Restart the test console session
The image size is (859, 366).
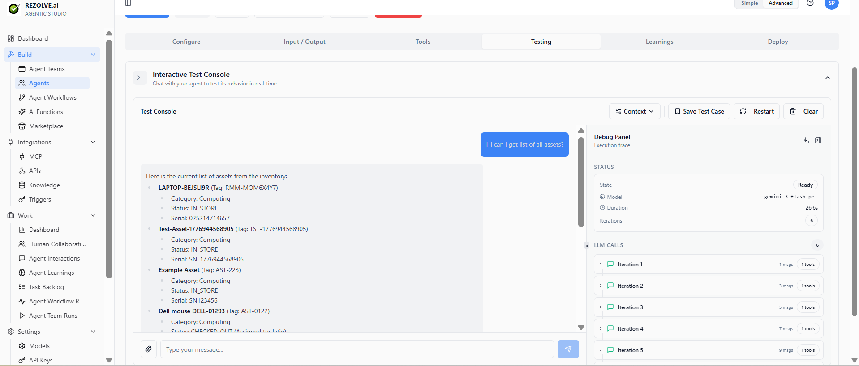(756, 111)
